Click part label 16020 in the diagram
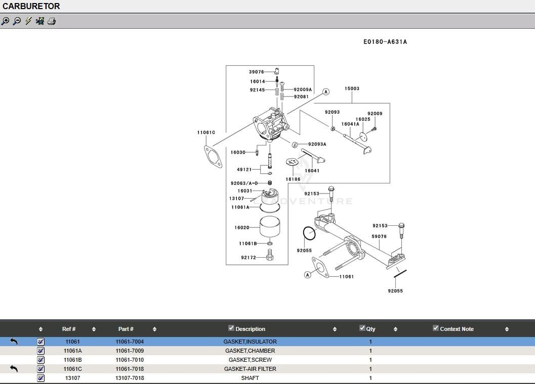 click(241, 228)
